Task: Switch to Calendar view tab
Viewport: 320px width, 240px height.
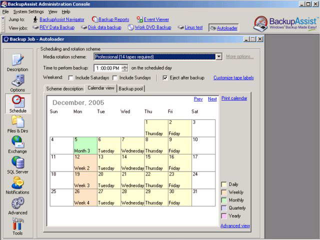Action: (x=101, y=88)
